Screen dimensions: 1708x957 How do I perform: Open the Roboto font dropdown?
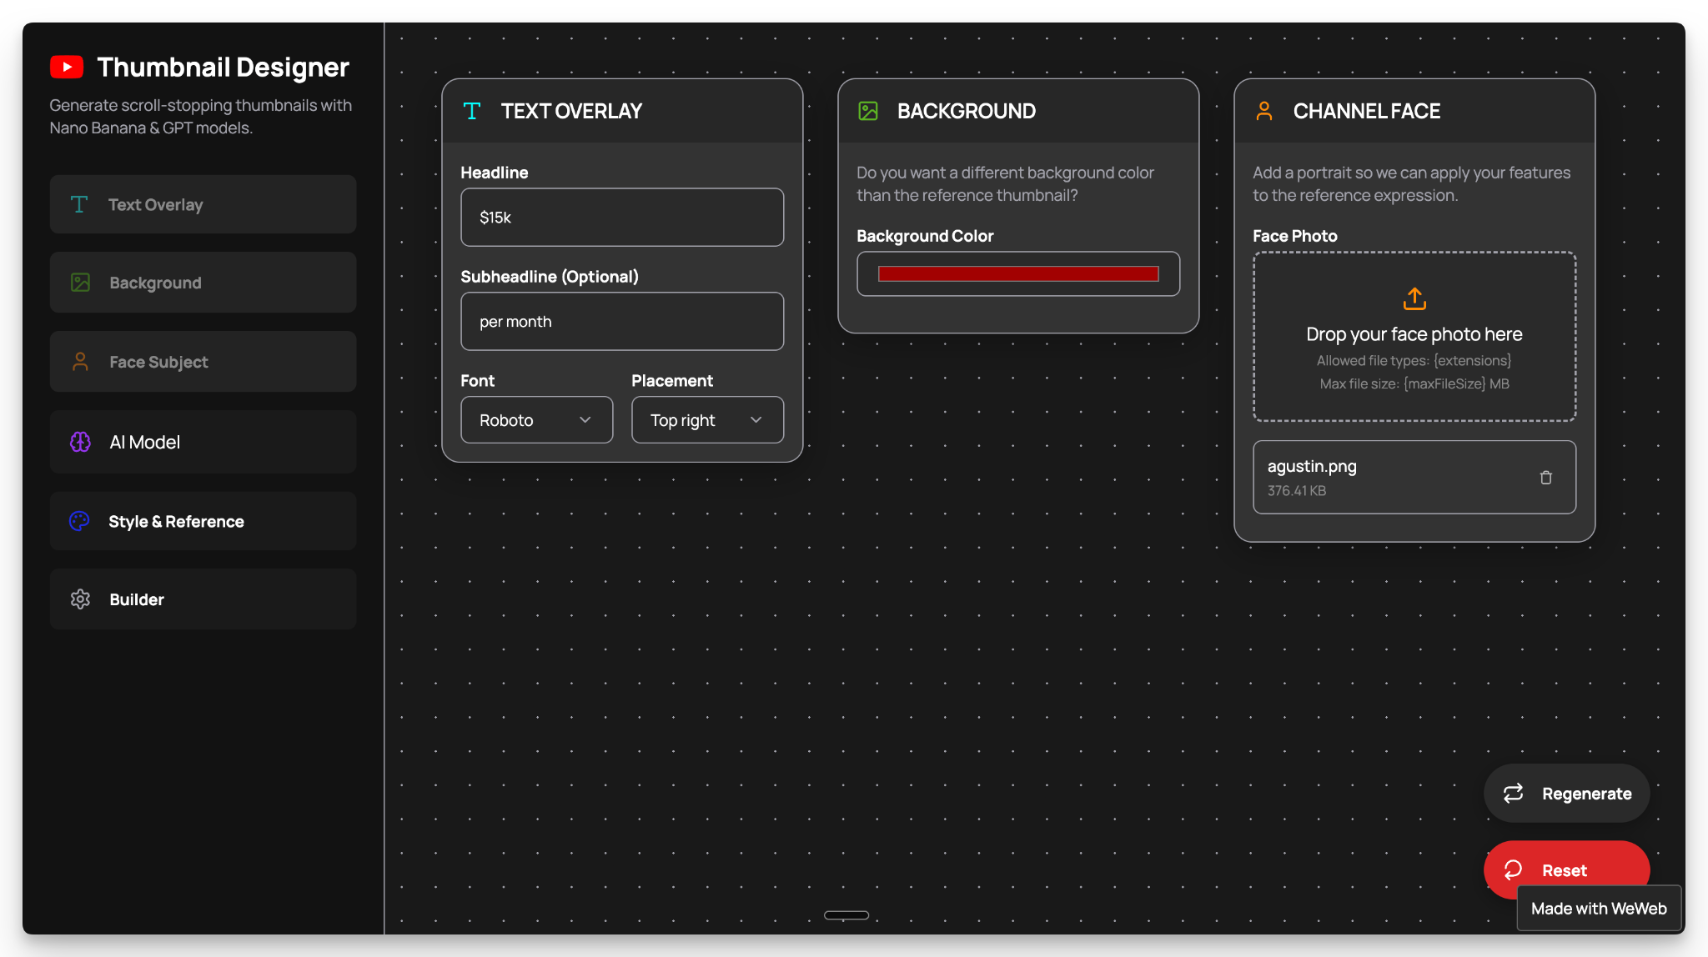tap(536, 420)
